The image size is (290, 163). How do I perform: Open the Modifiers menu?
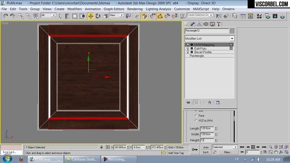click(74, 9)
